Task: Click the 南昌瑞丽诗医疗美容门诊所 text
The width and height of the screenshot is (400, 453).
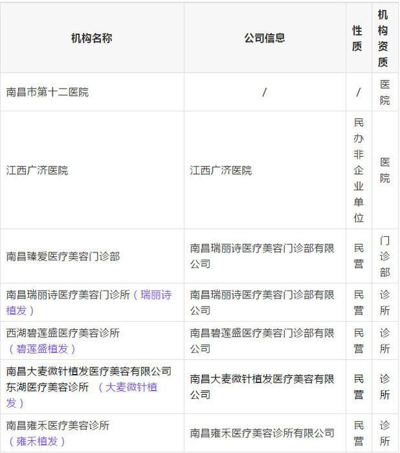Action: point(68,295)
